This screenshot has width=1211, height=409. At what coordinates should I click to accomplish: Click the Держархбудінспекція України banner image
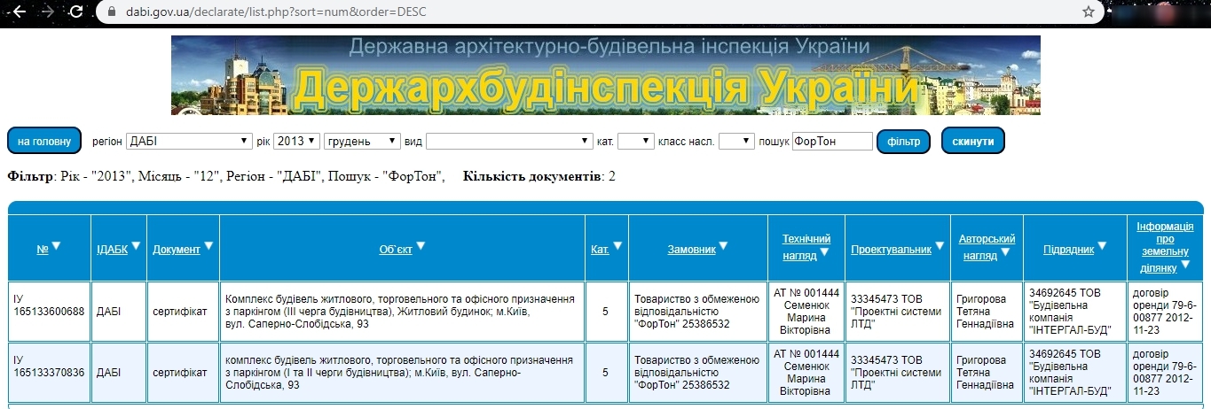[606, 75]
